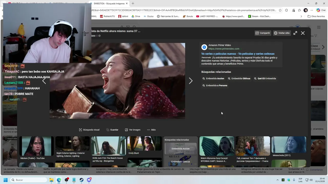328x184 pixels.
Task: Open the Copilot Chat button
Action: coord(321,10)
